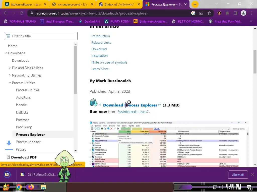Click the browser back arrow
Image resolution: width=257 pixels, height=192 pixels.
coord(6,13)
